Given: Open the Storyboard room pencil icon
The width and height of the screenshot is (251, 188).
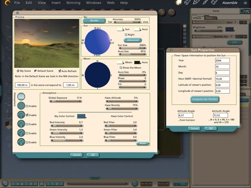Looking at the screenshot, I should click(196, 3).
